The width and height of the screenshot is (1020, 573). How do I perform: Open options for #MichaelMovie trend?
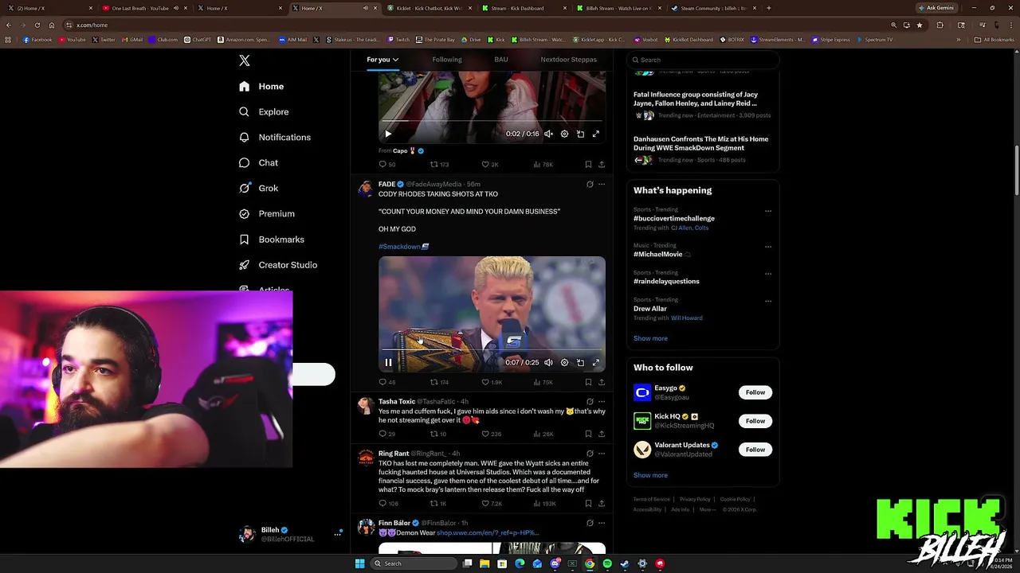(768, 247)
